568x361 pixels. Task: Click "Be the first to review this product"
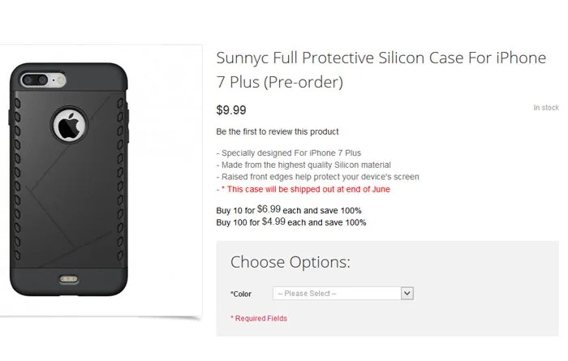coord(278,131)
